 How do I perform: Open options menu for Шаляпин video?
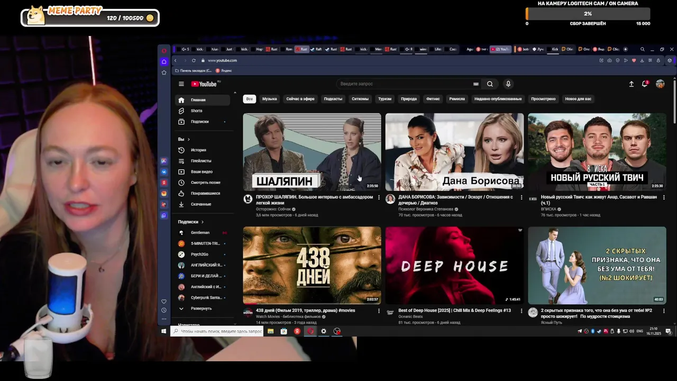(379, 197)
